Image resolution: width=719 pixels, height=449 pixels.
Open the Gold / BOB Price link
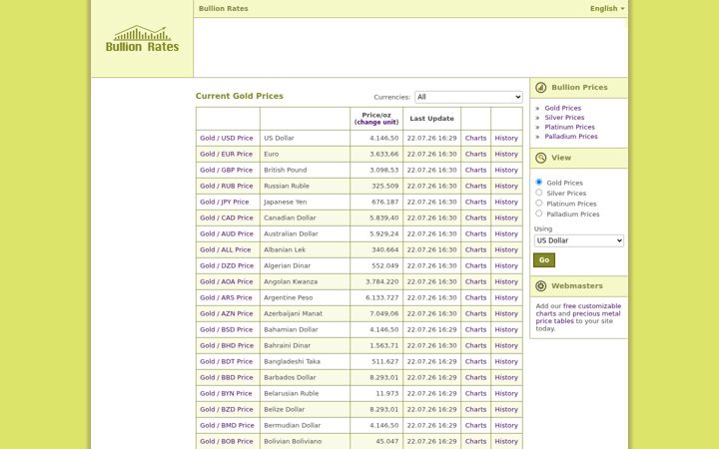226,442
